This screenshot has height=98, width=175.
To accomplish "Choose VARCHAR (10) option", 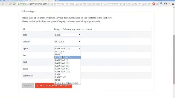I will point(68,63).
